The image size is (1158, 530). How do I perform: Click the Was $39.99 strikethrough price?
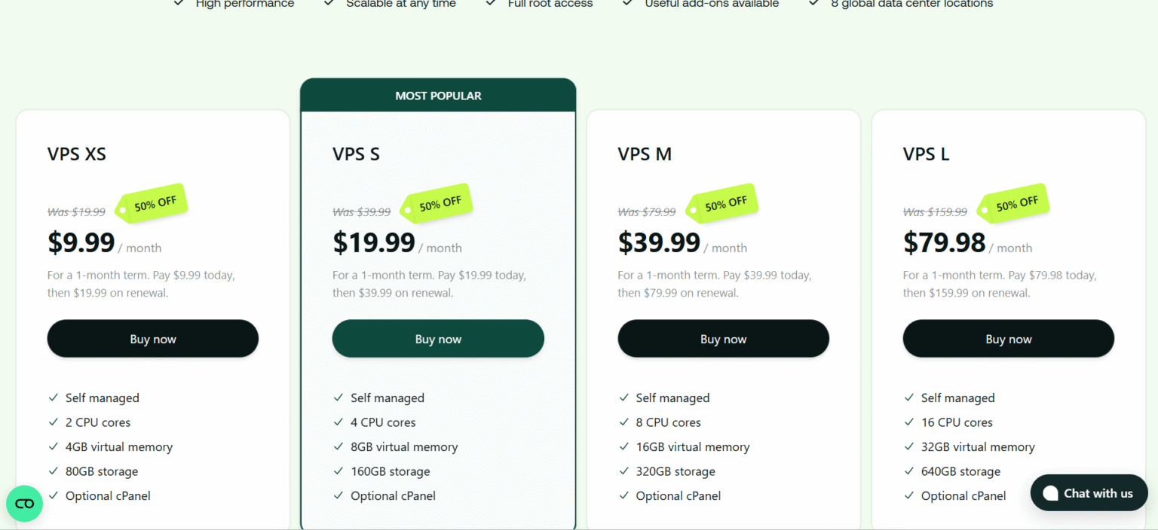(x=362, y=212)
